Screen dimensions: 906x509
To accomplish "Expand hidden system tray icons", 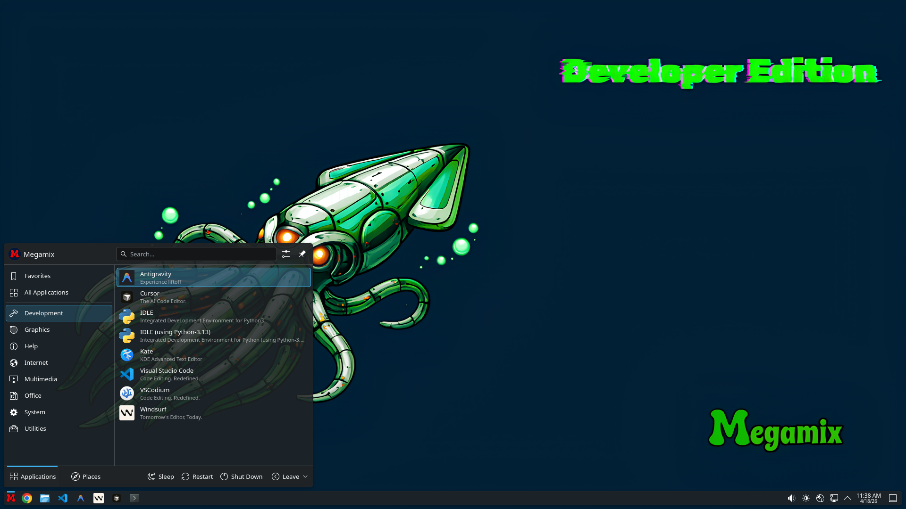I will tap(848, 498).
